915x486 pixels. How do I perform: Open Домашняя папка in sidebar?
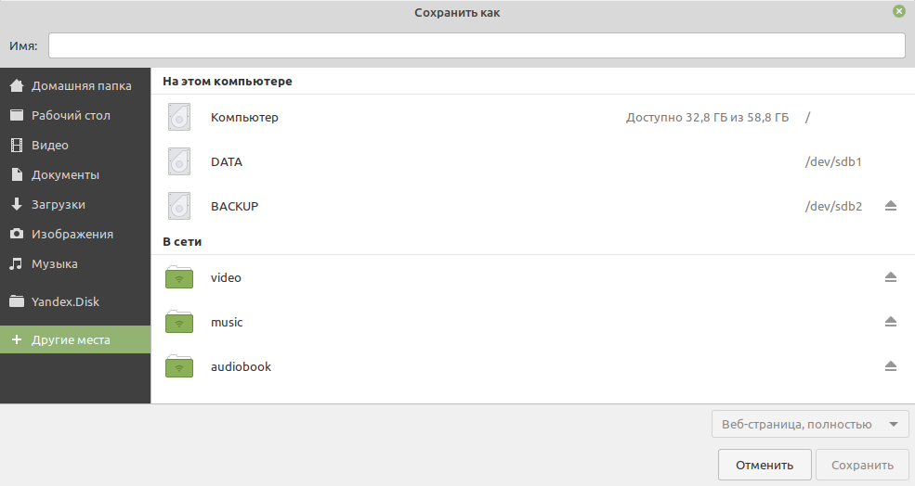(x=75, y=85)
